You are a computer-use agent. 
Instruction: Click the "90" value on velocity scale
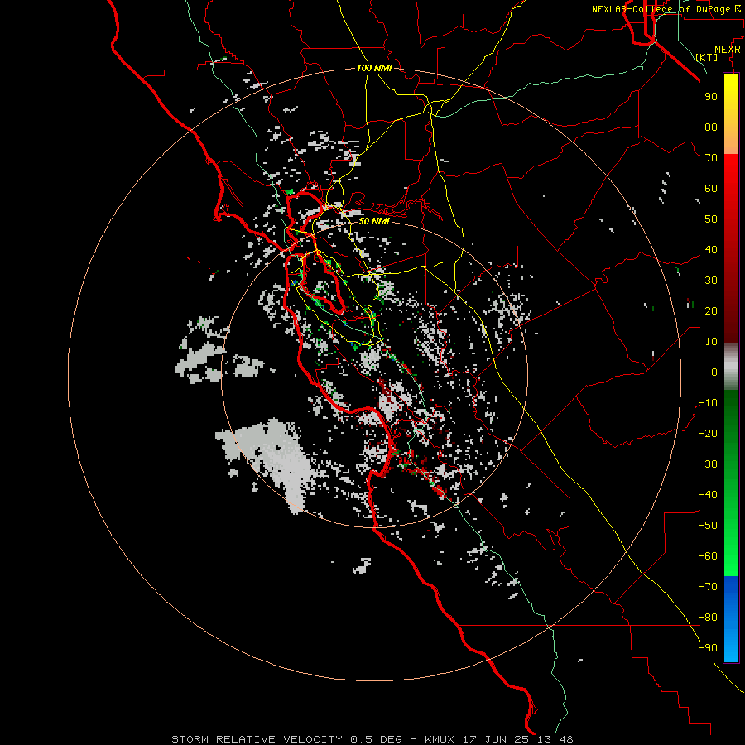pos(711,97)
